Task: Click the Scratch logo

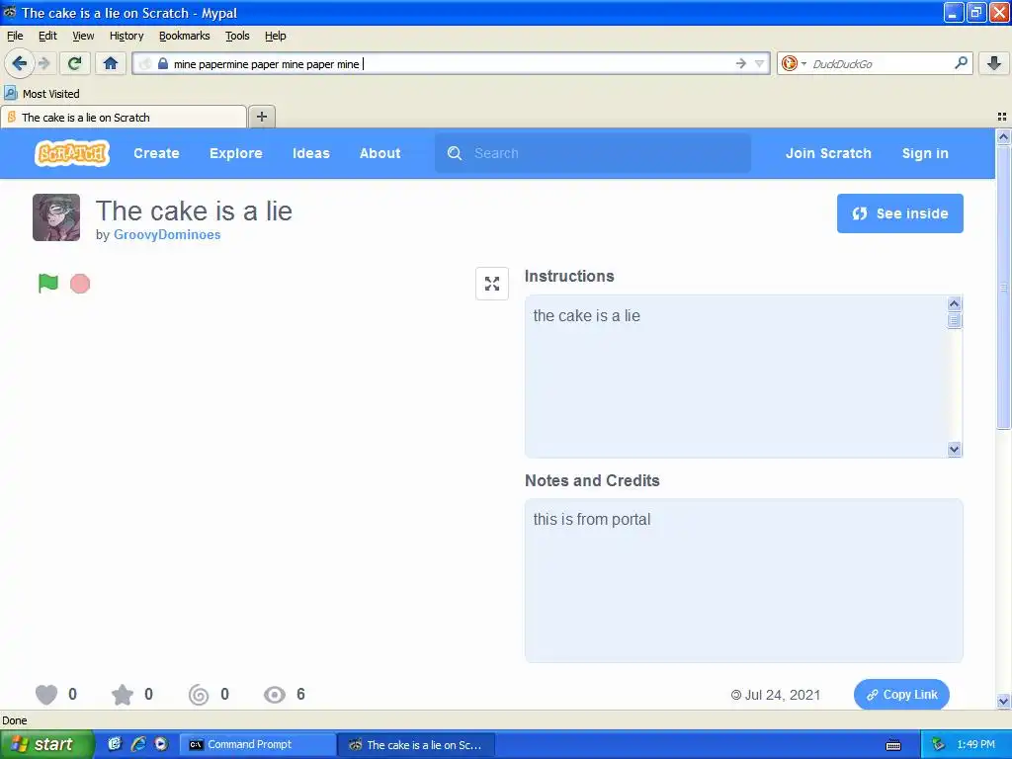Action: 71,153
